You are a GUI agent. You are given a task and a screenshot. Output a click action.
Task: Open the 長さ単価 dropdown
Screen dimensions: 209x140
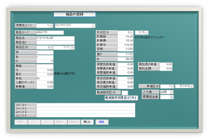point(192,86)
